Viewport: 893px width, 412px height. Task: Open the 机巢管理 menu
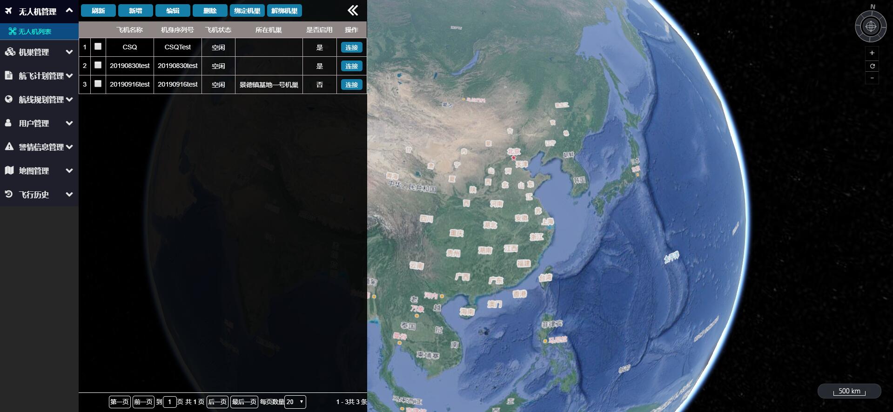tap(39, 52)
